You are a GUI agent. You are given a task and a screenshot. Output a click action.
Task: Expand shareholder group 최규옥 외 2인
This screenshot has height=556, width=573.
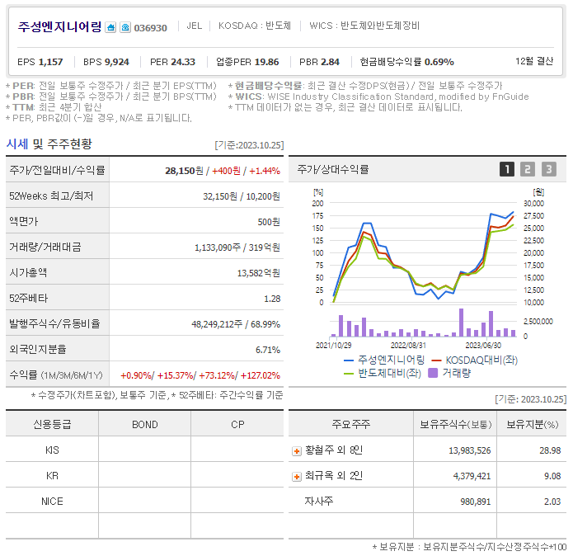(x=297, y=477)
